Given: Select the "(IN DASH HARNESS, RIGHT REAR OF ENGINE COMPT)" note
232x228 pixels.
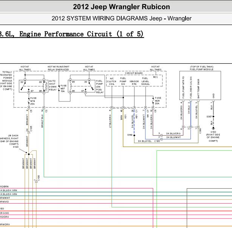Looking at the screenshot, I should coord(9,140).
